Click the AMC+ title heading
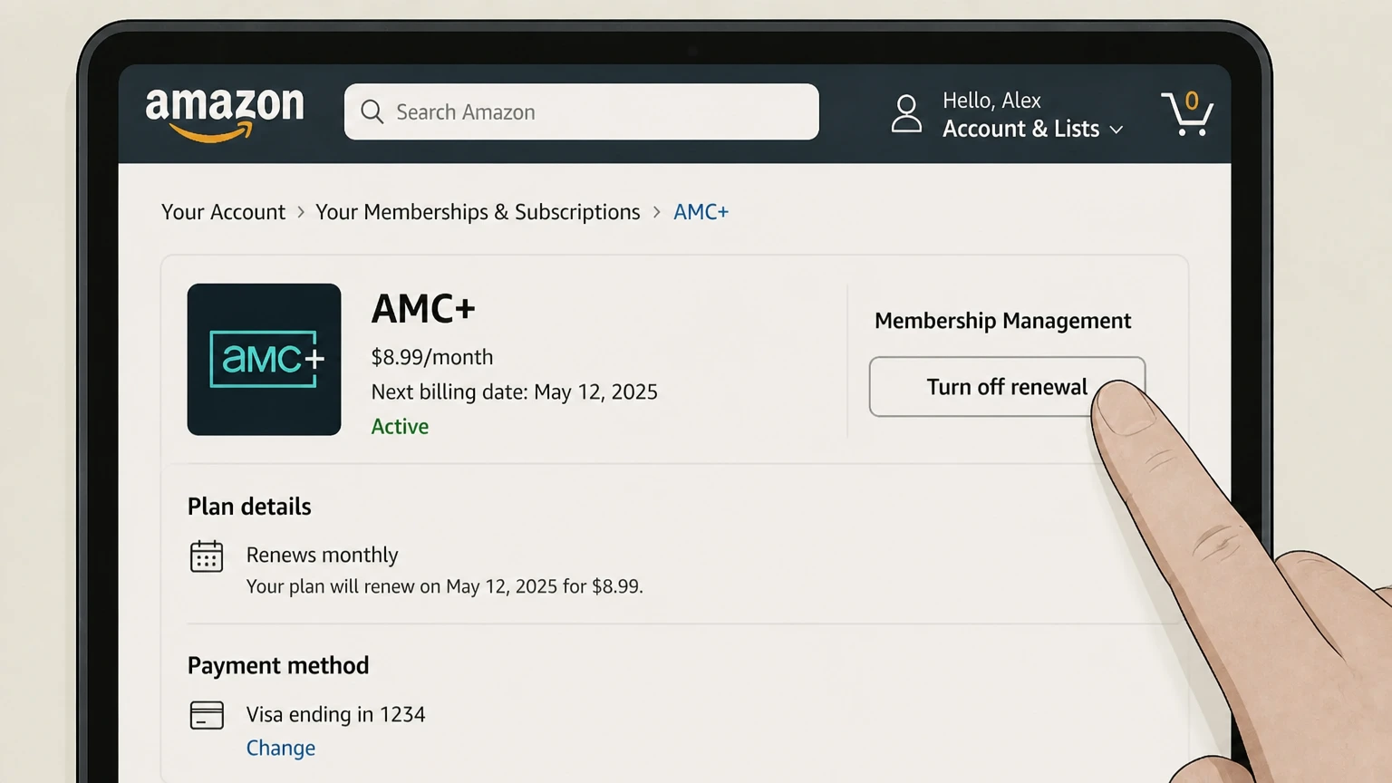 423,309
